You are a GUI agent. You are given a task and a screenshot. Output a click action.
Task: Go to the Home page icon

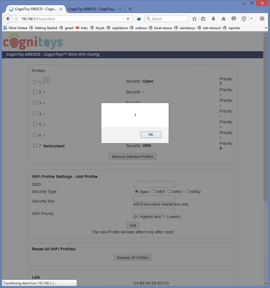tap(223, 19)
